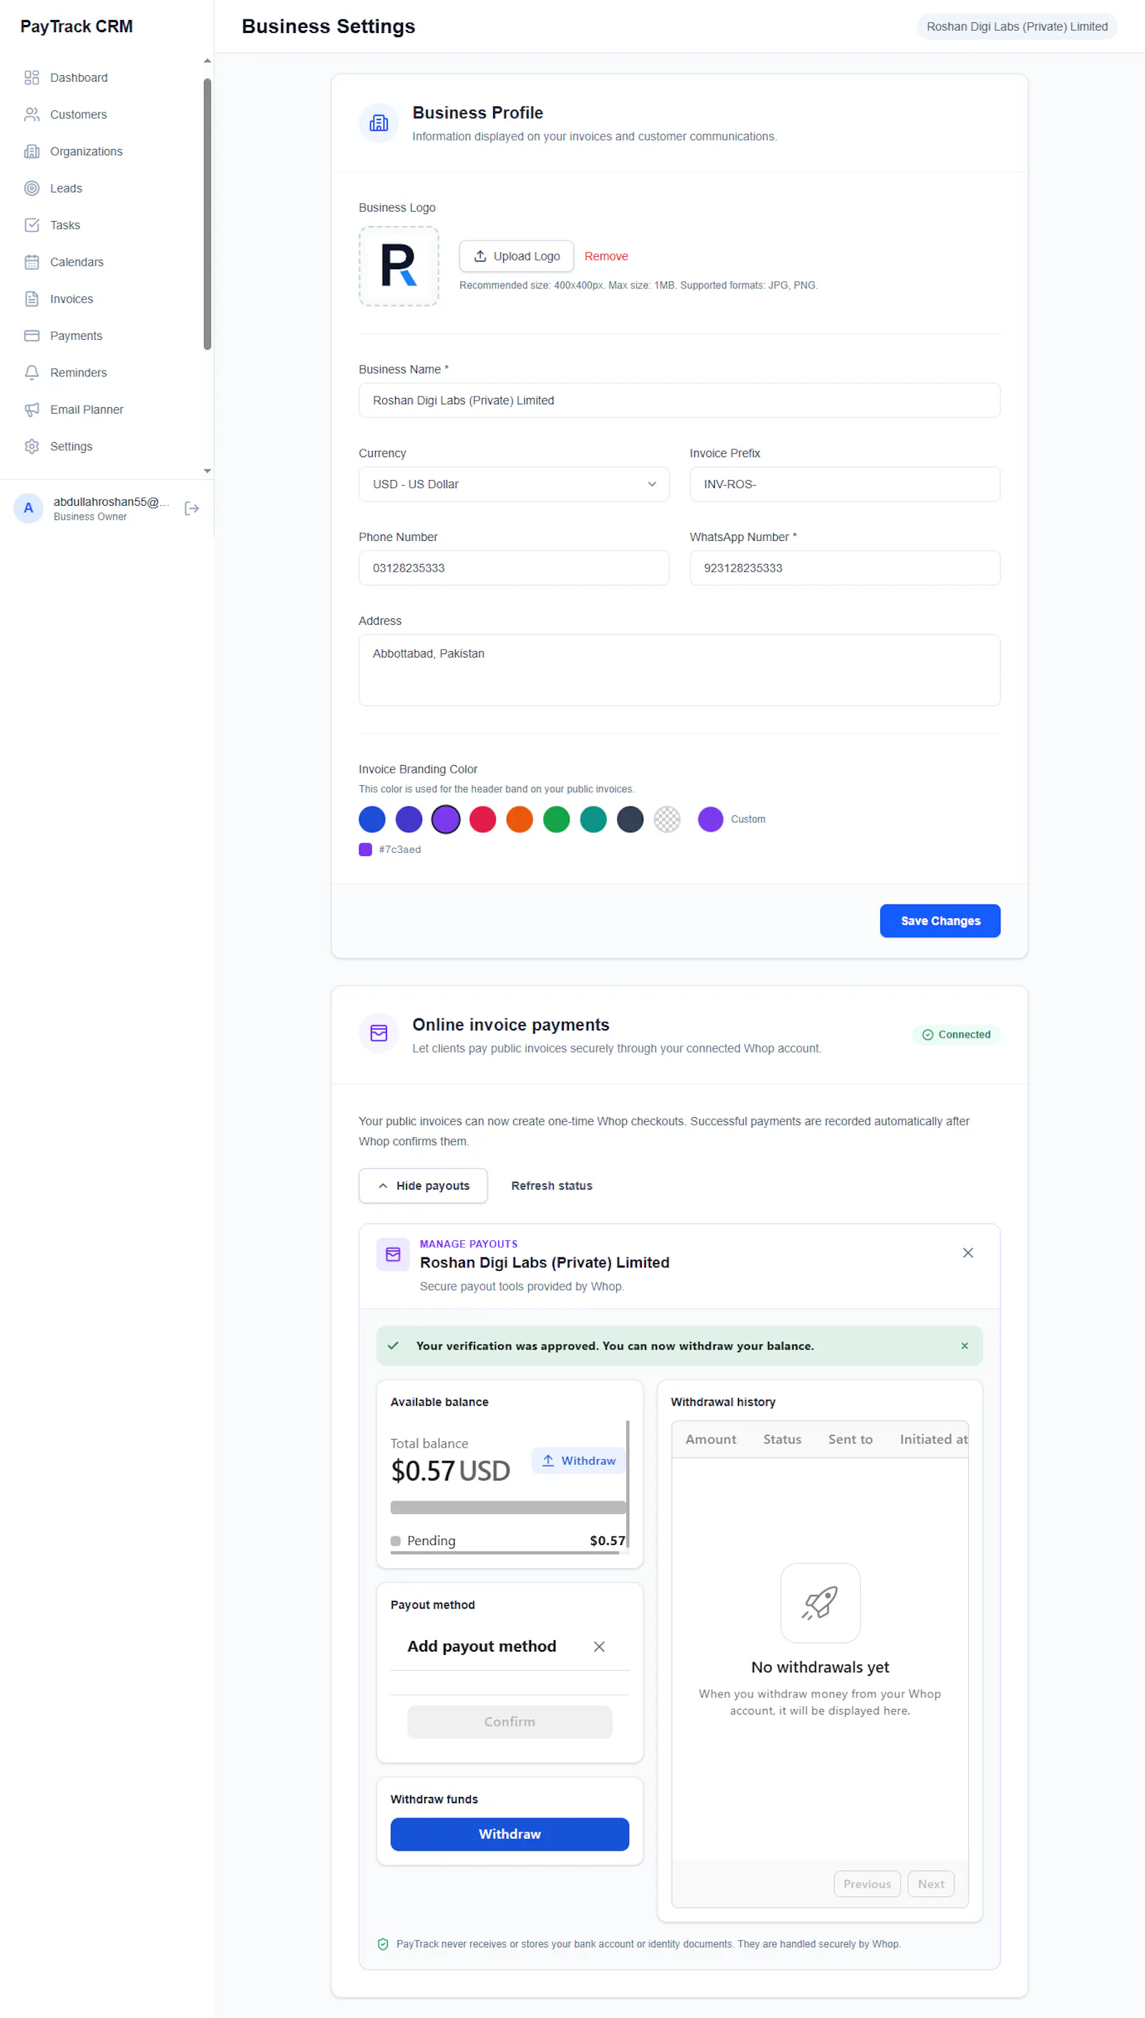
Task: Collapse payouts with Hide payouts button
Action: (x=423, y=1186)
